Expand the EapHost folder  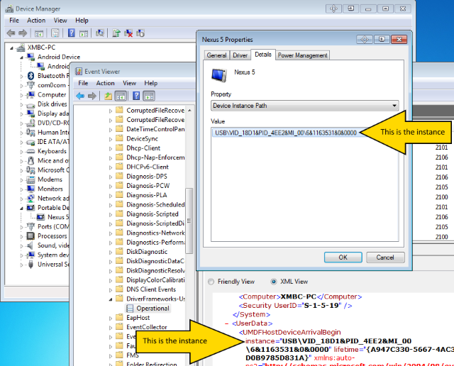pyautogui.click(x=111, y=318)
